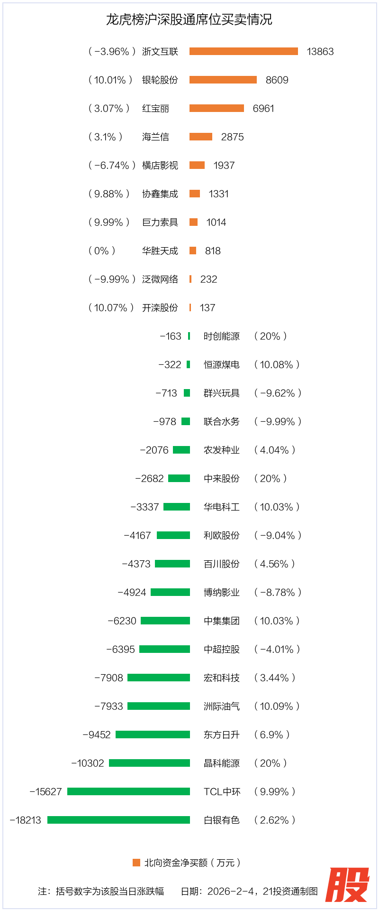Select the green bar for 农发种业
The image size is (379, 911).
tap(181, 450)
